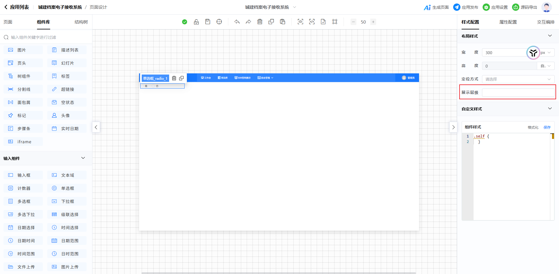Image resolution: width=559 pixels, height=274 pixels.
Task: Click the 应用发布 button
Action: pos(466,7)
